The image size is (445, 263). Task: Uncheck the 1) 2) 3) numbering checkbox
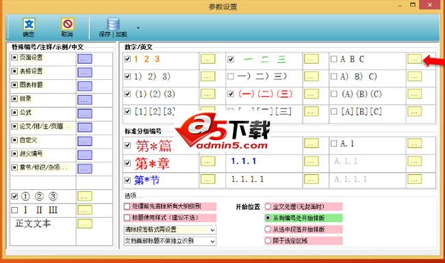click(x=127, y=77)
